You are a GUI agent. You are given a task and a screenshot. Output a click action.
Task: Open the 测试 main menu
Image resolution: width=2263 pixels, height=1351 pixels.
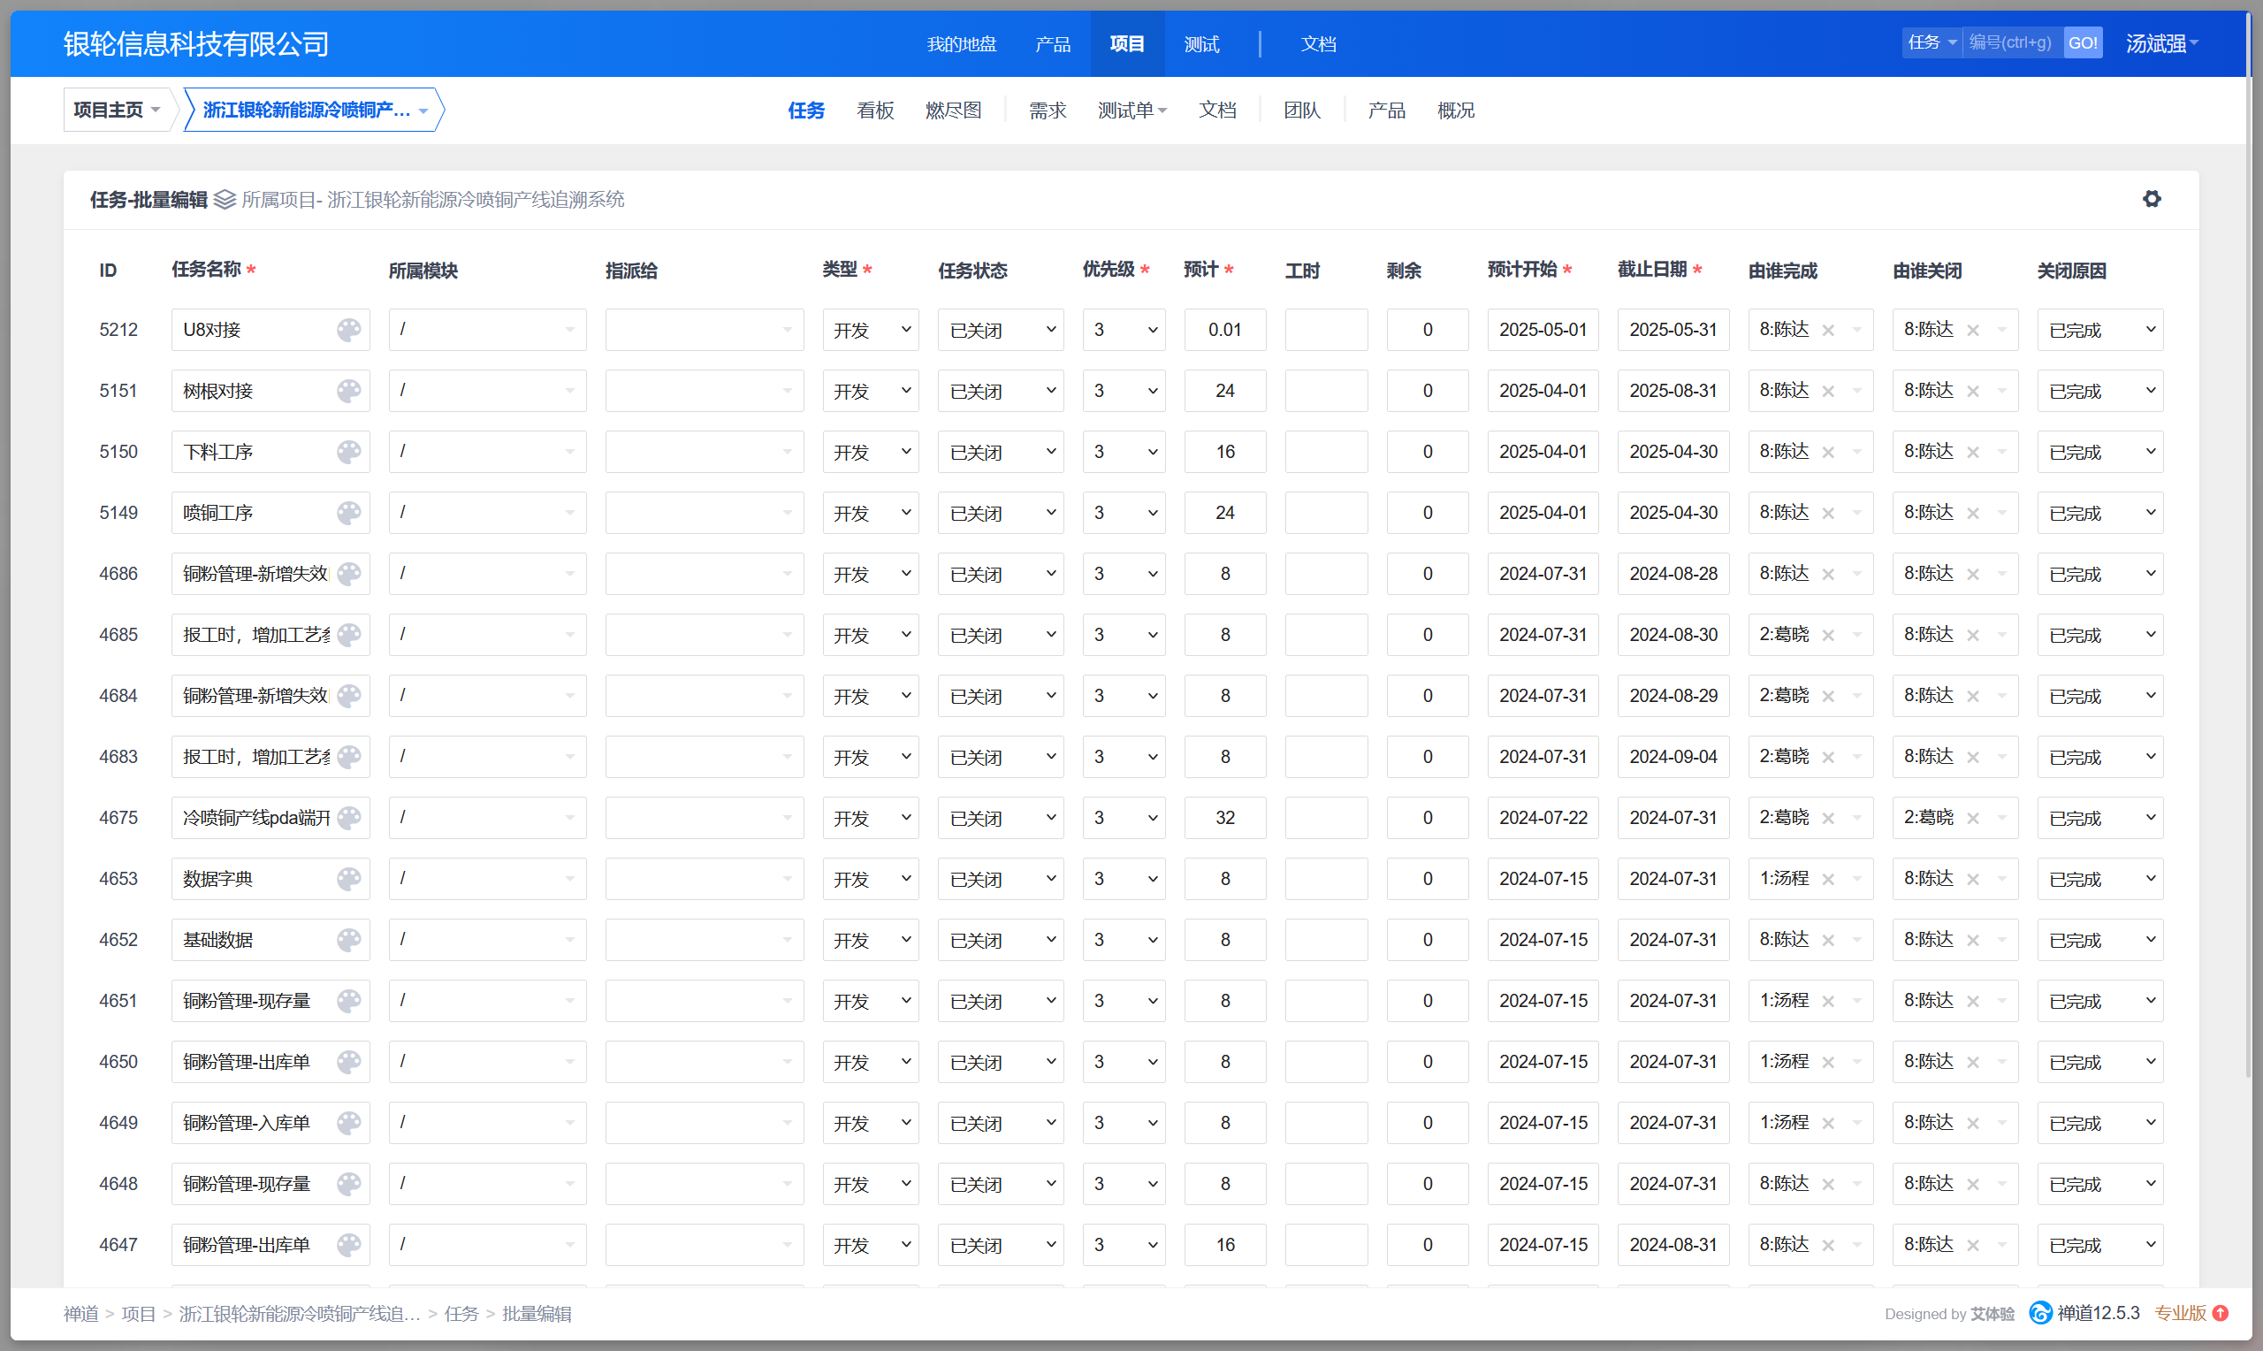[1200, 43]
